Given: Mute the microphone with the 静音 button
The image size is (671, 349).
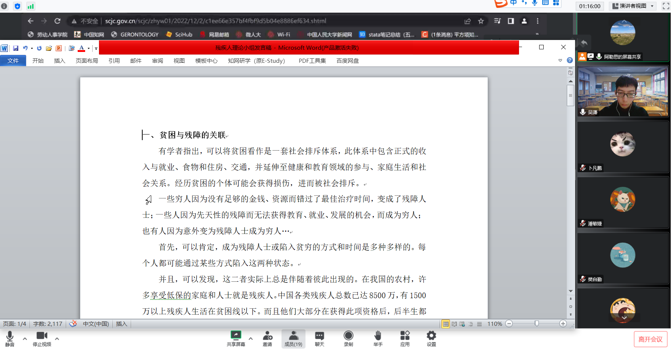Looking at the screenshot, I should [10, 339].
